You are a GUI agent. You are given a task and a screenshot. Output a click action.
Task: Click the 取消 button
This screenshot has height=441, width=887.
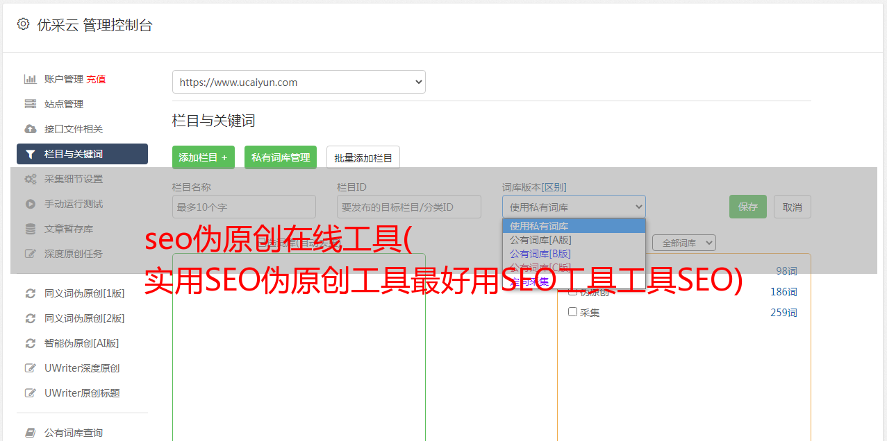[x=793, y=207]
